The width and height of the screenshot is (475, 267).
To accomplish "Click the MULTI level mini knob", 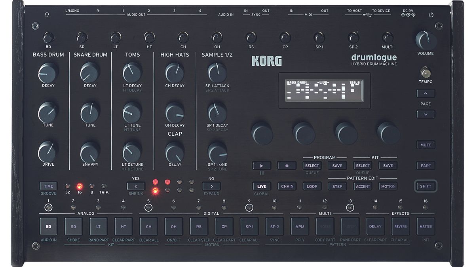I will [x=388, y=37].
